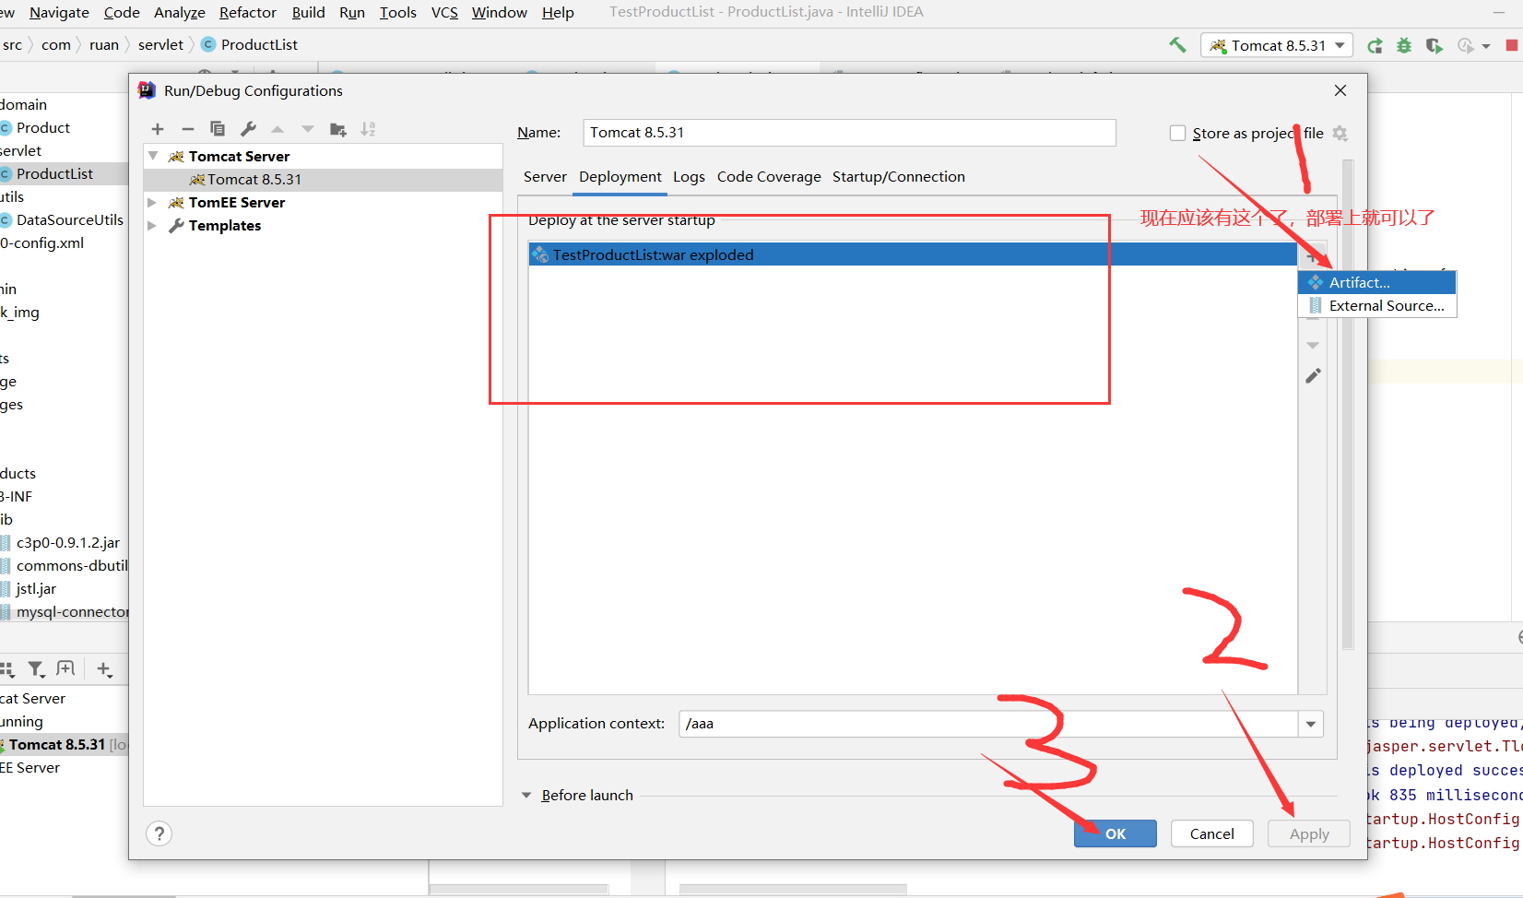This screenshot has height=898, width=1523.
Task: Open the help question mark button
Action: (x=159, y=833)
